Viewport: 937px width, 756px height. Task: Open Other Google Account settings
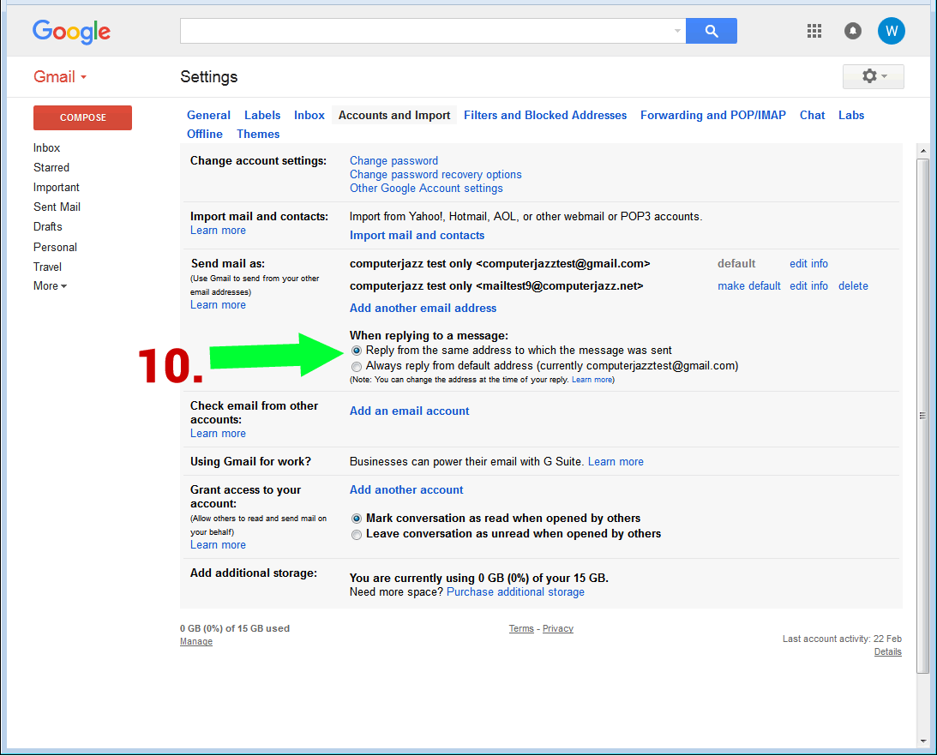[426, 189]
